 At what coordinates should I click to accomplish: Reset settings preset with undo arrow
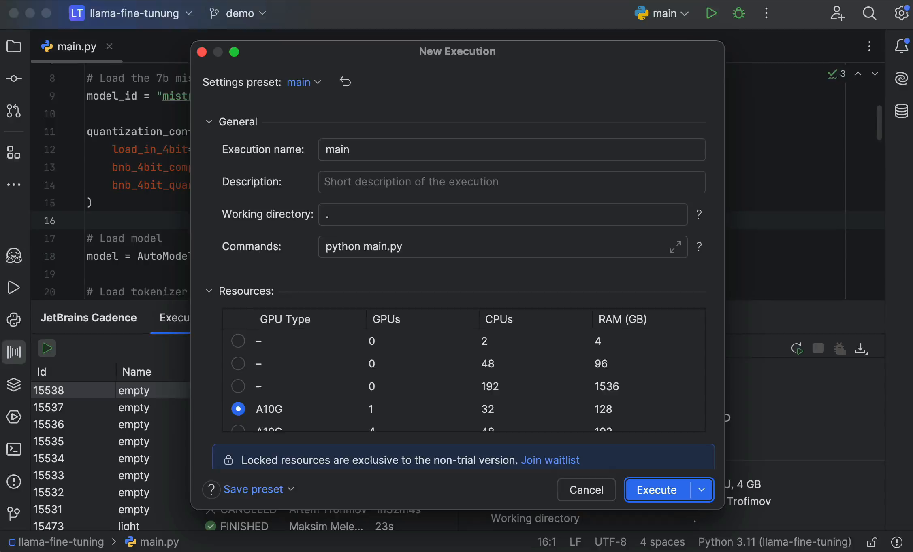coord(345,82)
